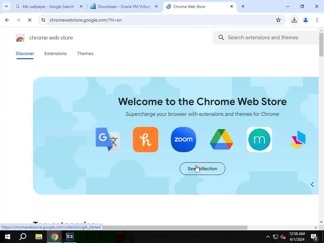Viewport: 324px width, 243px height.
Task: Click the carousel previous arrow
Action: pos(312,184)
